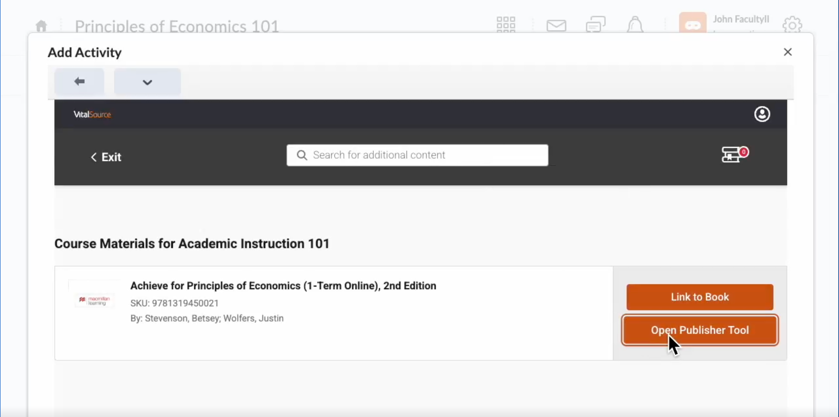Screen dimensions: 839x417
Task: Click the SKU: 9781319450021 text
Action: point(174,303)
